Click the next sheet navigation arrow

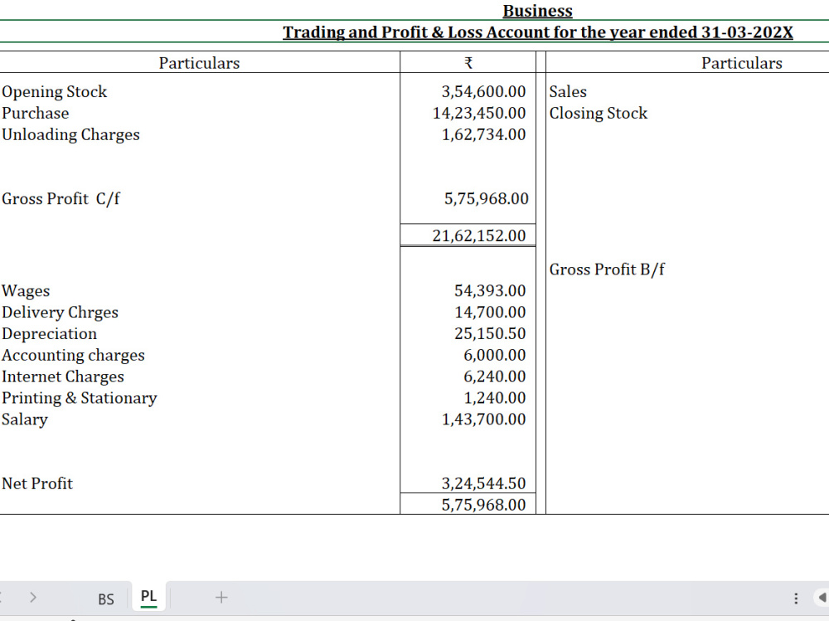point(33,598)
